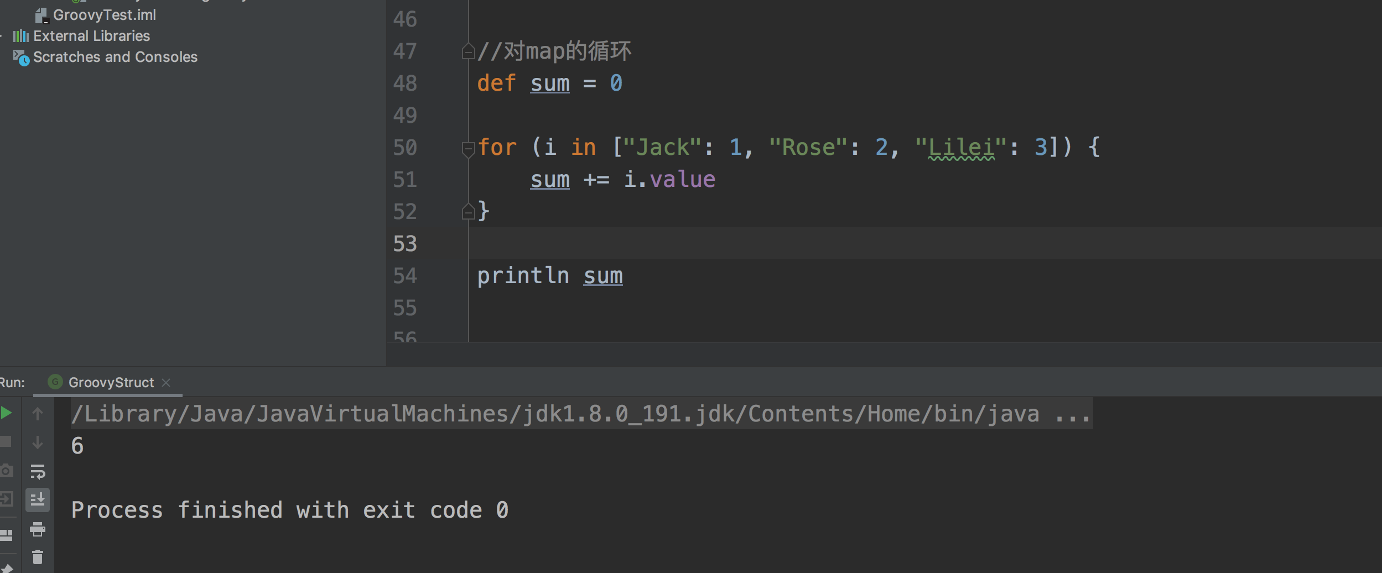
Task: Rerun GroovyStruct with green play icon
Action: pos(6,413)
